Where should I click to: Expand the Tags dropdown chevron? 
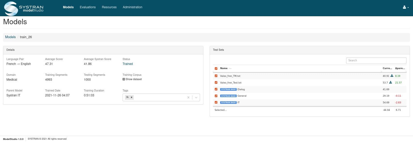point(196,97)
